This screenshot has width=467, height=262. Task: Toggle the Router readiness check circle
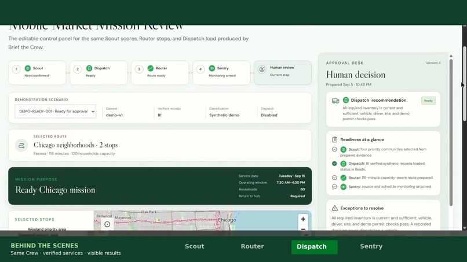pyautogui.click(x=334, y=178)
